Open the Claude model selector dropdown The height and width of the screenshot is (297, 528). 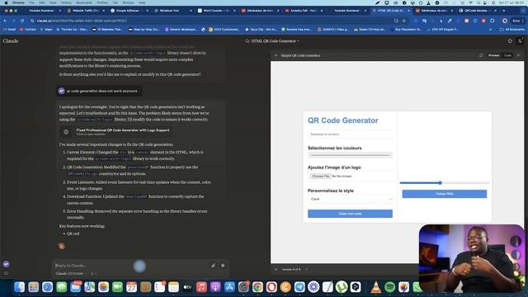click(x=71, y=273)
